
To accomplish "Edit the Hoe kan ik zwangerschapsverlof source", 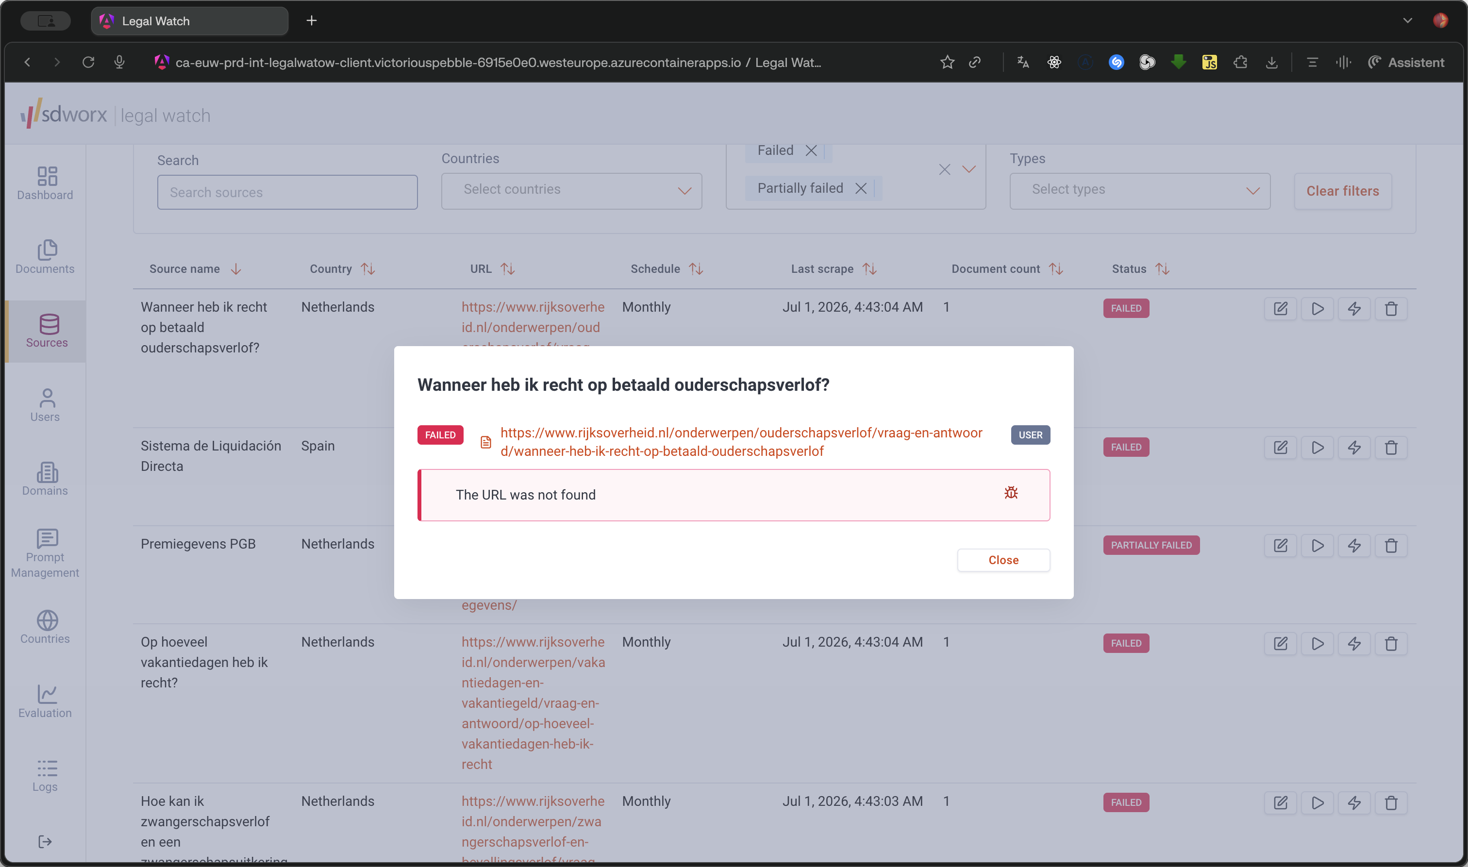I will (x=1281, y=803).
